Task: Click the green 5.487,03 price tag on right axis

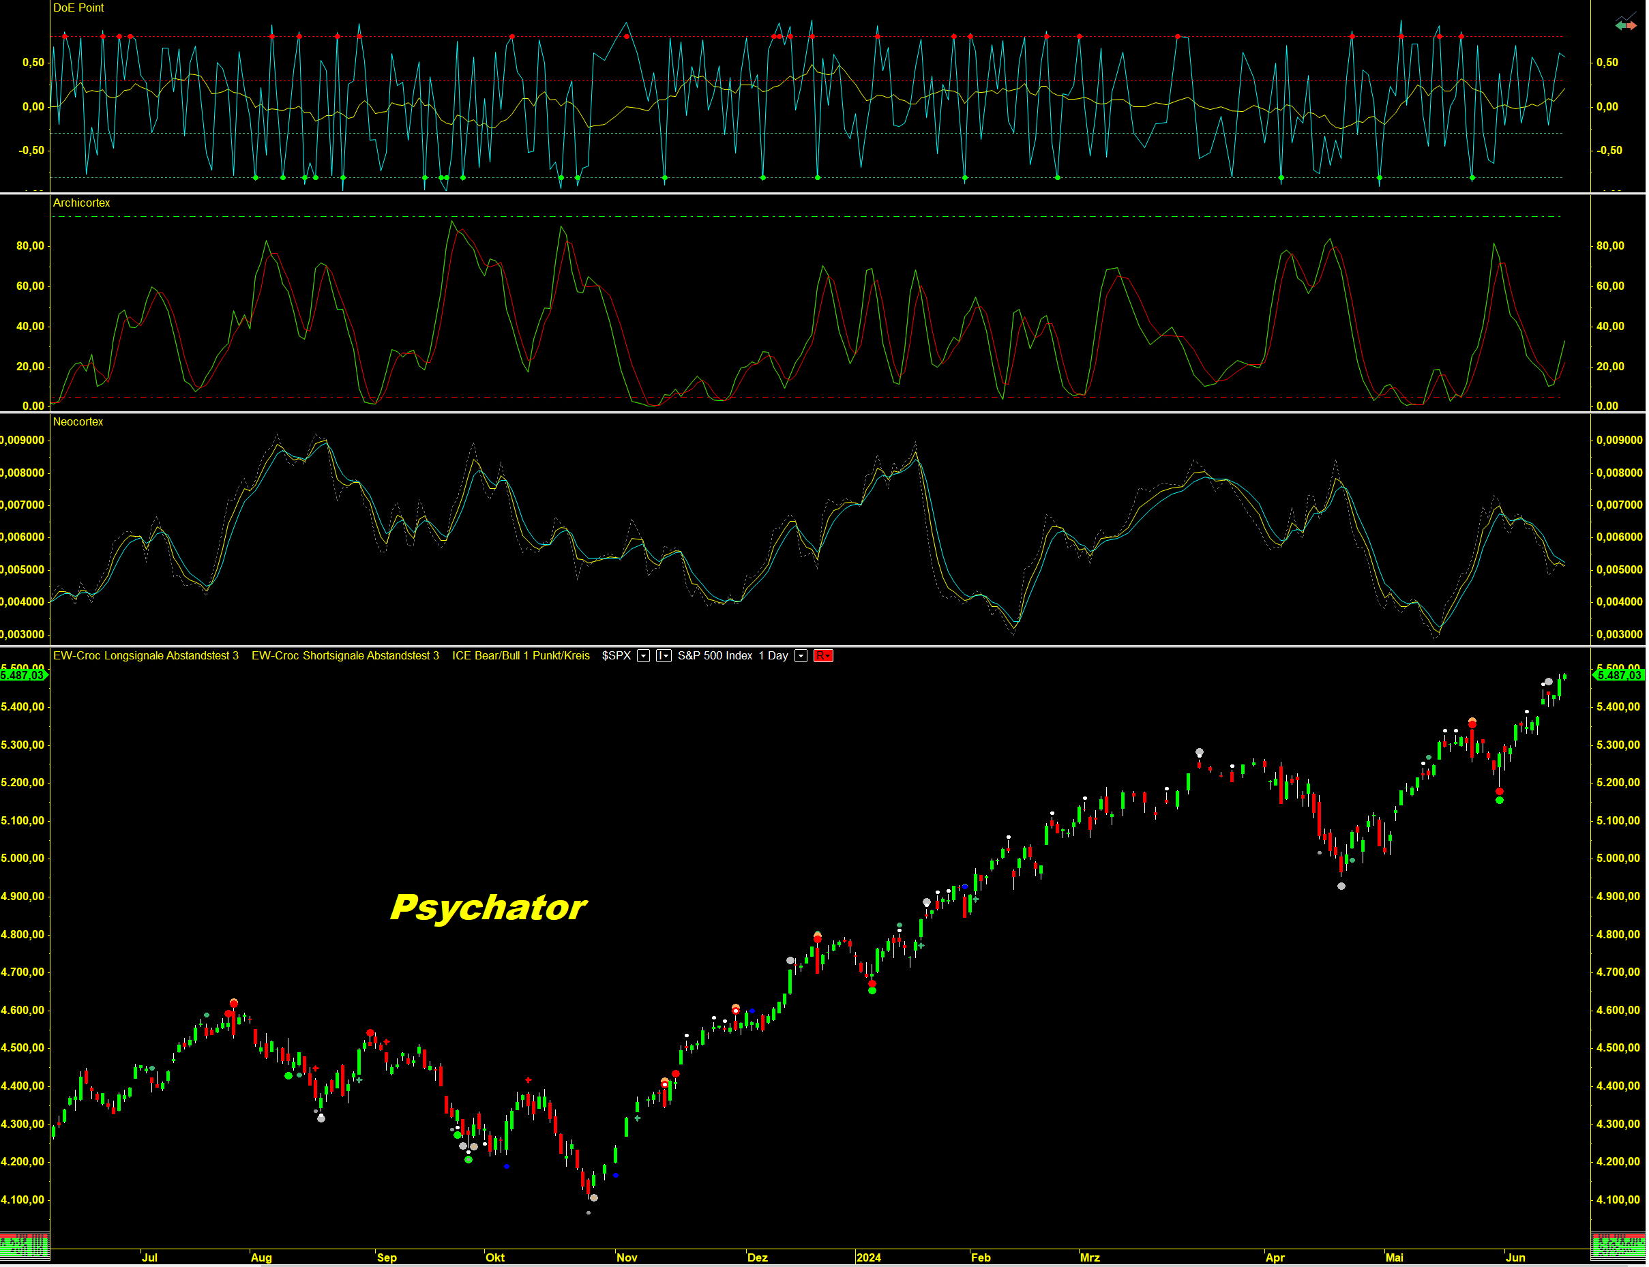Action: click(x=1618, y=675)
